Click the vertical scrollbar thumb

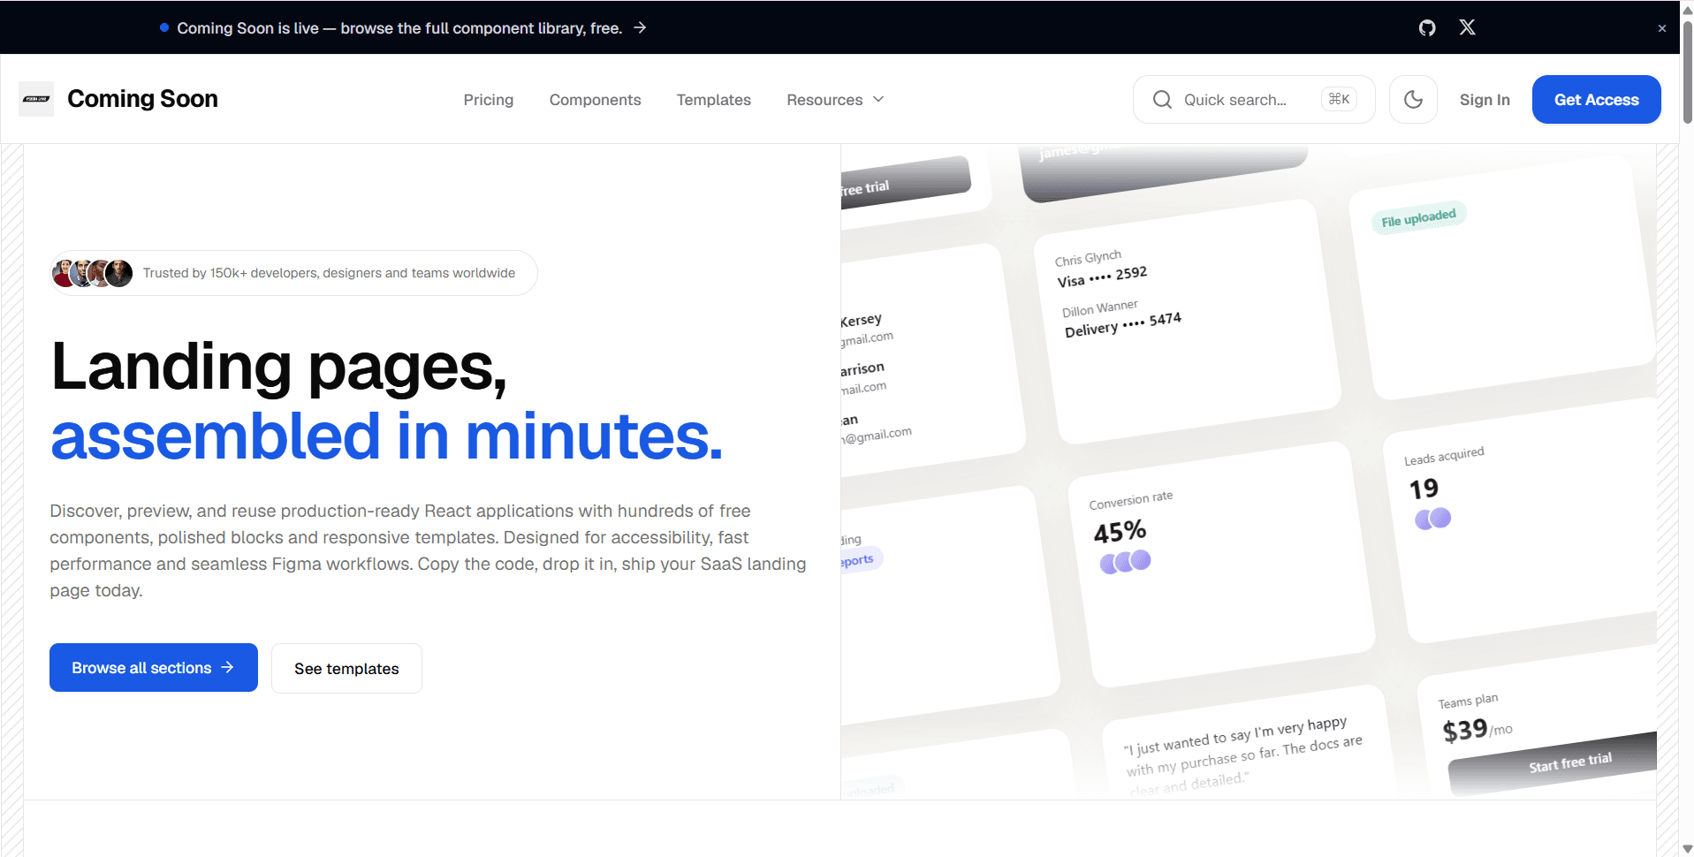(1686, 71)
